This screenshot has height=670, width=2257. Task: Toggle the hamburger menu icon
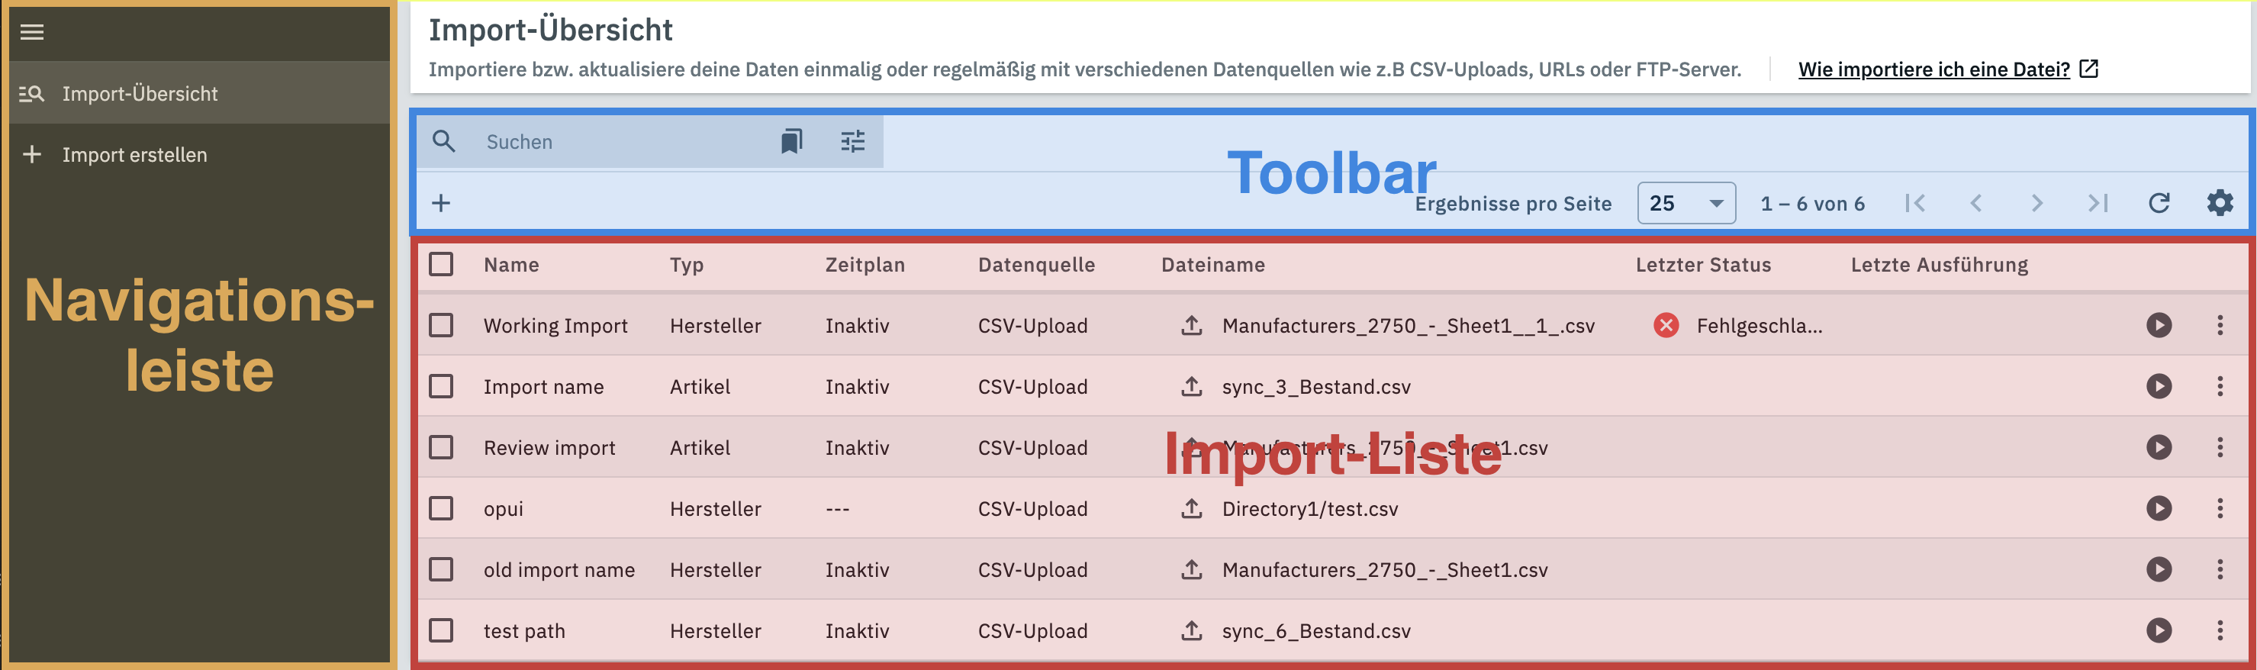[32, 32]
